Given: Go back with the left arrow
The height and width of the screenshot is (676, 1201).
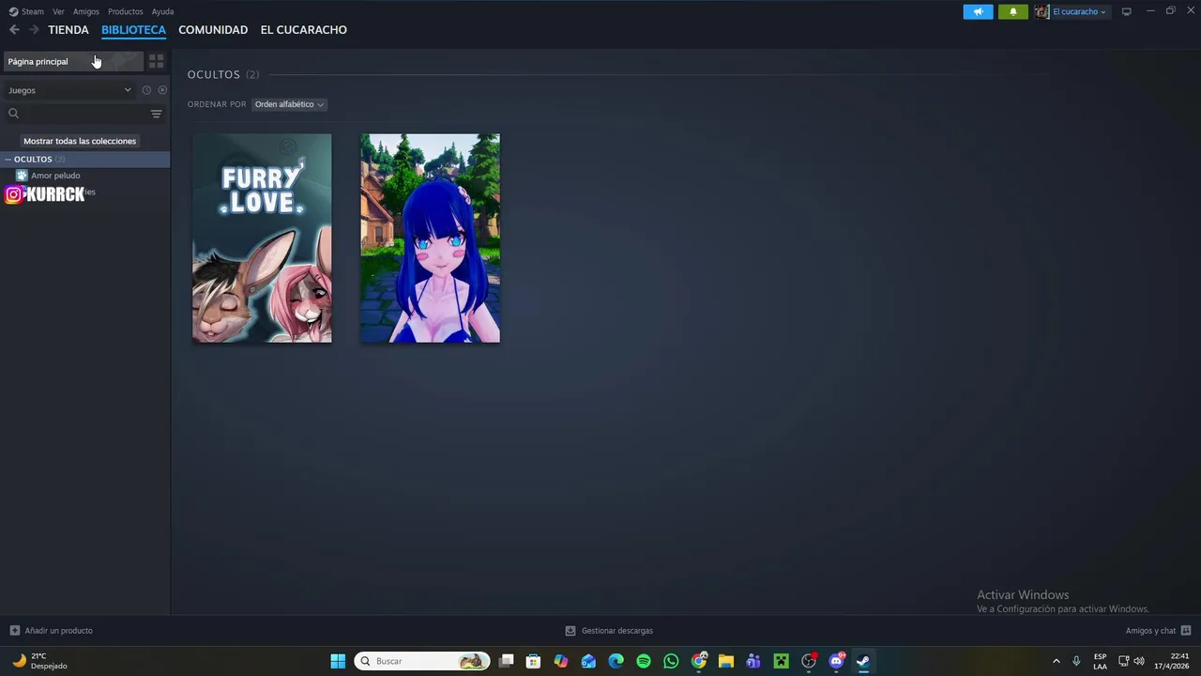Looking at the screenshot, I should 14,30.
